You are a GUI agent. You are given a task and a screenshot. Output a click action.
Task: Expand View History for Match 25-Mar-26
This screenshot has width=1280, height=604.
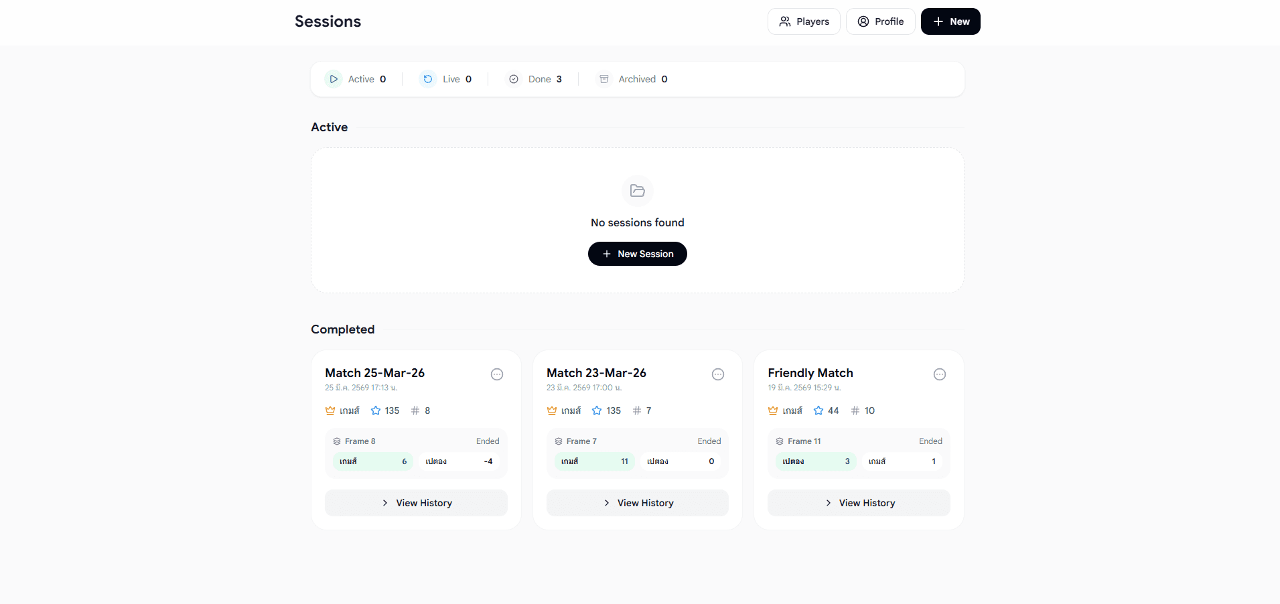(416, 503)
